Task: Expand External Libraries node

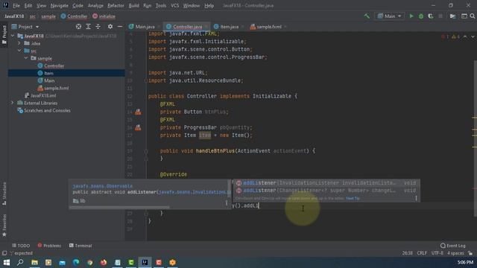Action: pos(13,103)
